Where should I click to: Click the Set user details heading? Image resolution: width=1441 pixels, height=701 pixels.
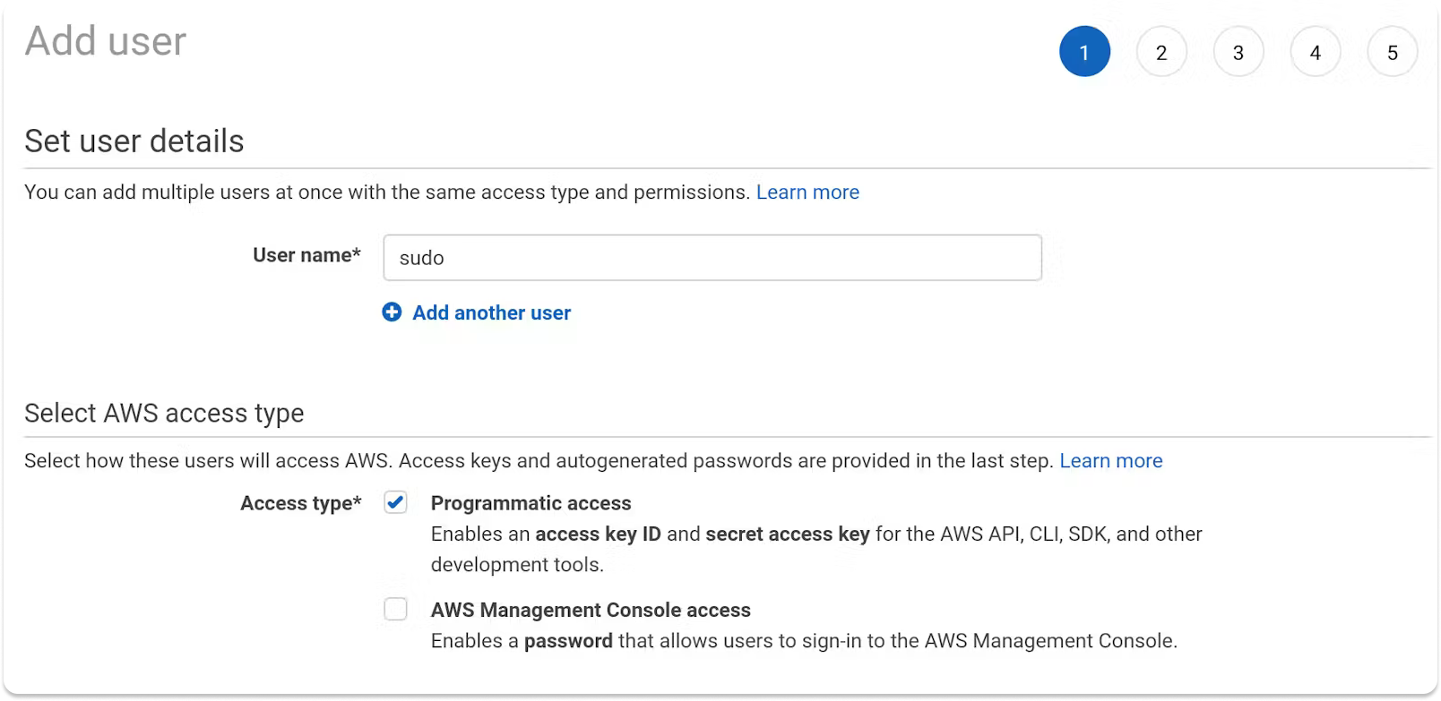coord(134,141)
